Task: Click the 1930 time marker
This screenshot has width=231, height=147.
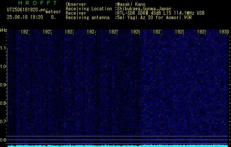Action: point(224,32)
